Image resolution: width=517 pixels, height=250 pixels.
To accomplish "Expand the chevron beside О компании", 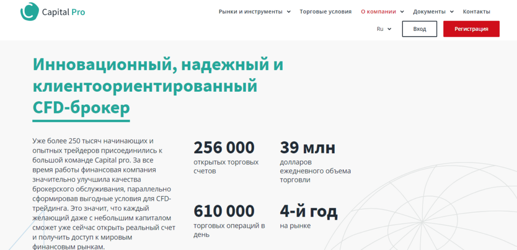I will [x=402, y=12].
